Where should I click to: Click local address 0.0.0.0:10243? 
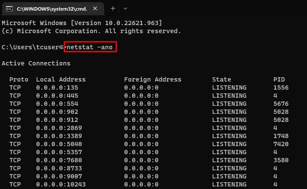(x=61, y=184)
